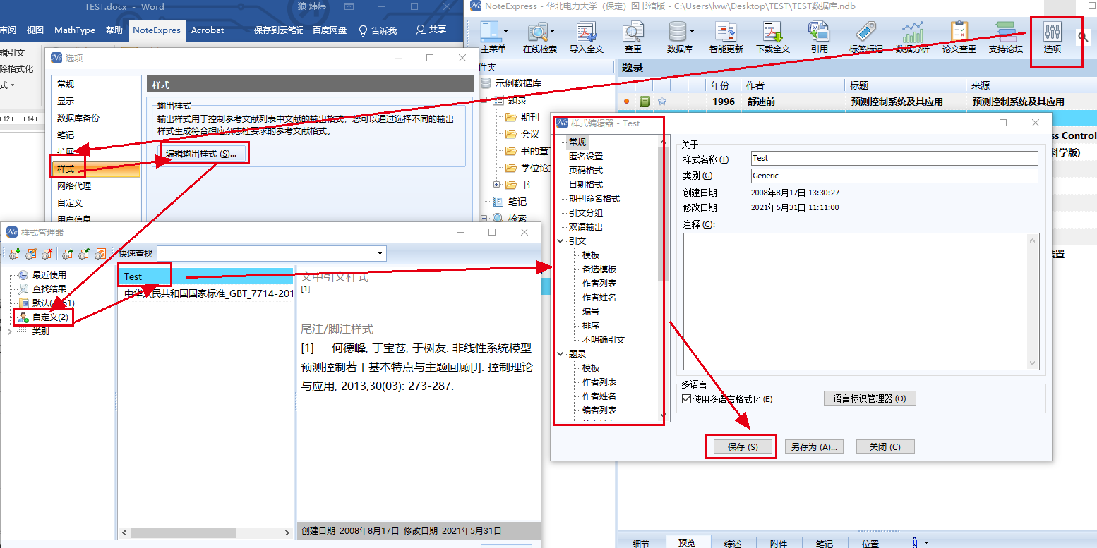Open Word MathType ribbon tab
This screenshot has height=548, width=1097.
[75, 30]
